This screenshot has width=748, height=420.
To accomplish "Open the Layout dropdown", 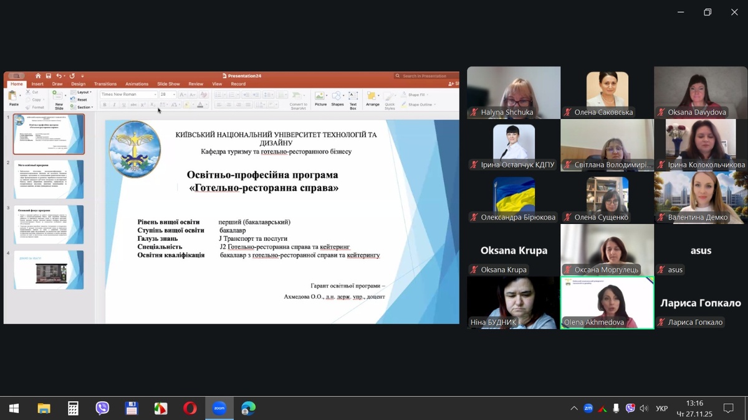I will pos(84,92).
